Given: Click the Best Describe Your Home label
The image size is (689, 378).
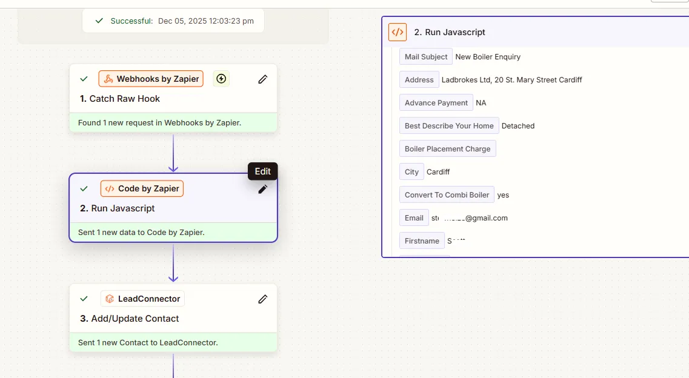Looking at the screenshot, I should tap(449, 126).
